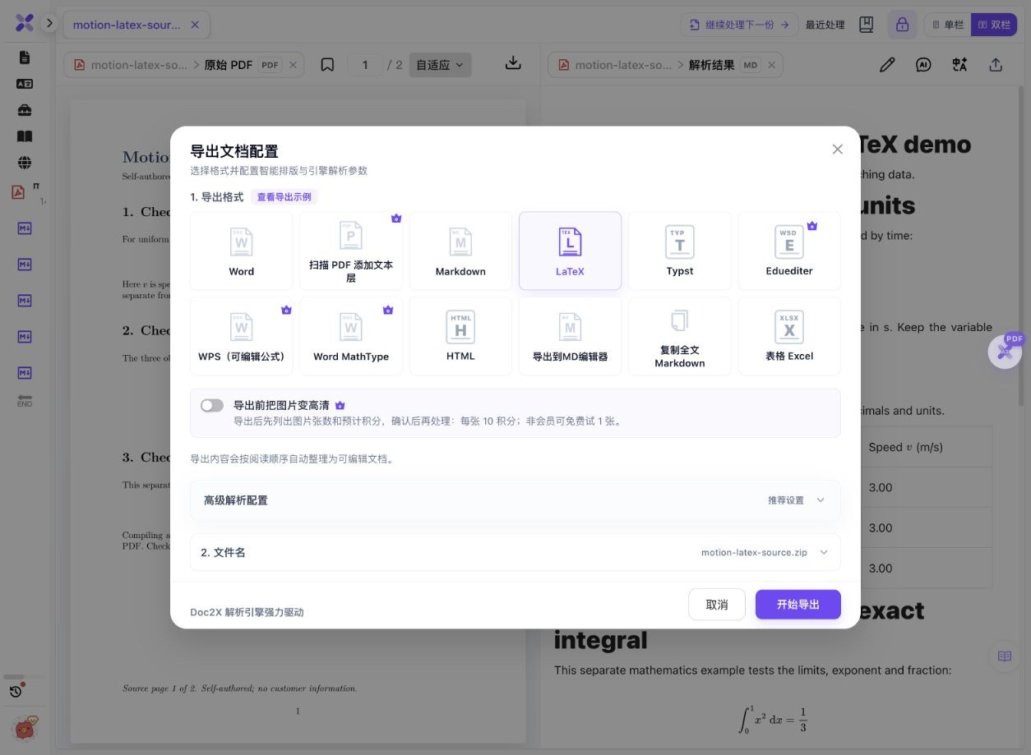Click the 取消 cancel button
1031x755 pixels.
click(x=717, y=605)
